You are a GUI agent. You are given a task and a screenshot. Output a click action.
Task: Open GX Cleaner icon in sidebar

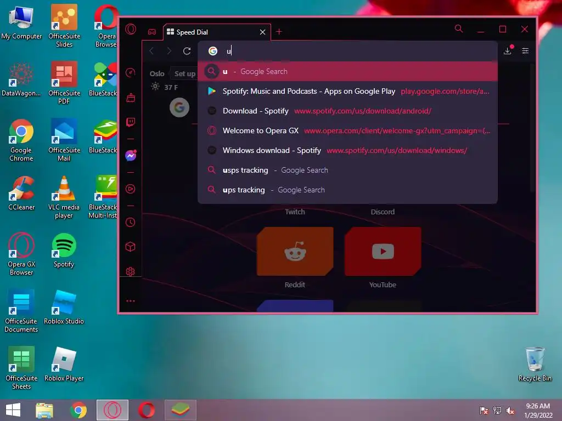pyautogui.click(x=131, y=98)
